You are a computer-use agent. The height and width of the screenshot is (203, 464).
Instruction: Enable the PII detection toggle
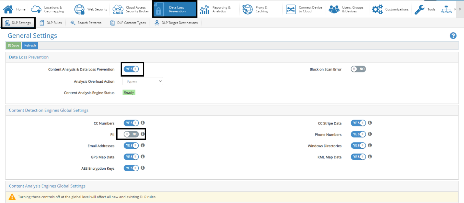point(131,134)
